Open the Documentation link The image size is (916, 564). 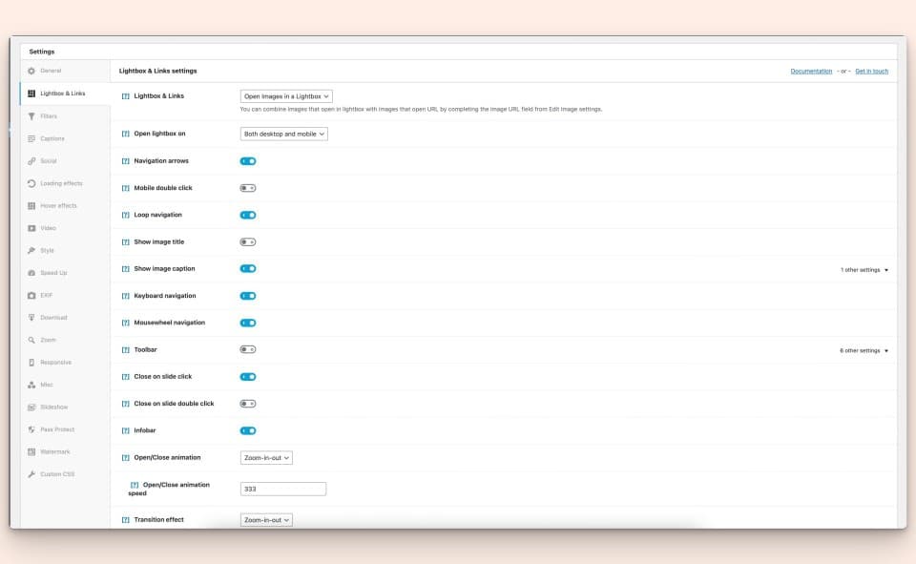point(811,72)
